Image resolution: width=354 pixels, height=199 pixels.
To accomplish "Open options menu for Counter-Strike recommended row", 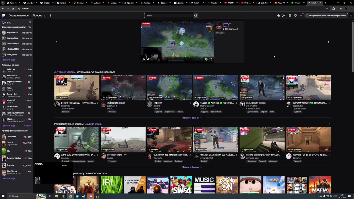I will pyautogui.click(x=329, y=124).
